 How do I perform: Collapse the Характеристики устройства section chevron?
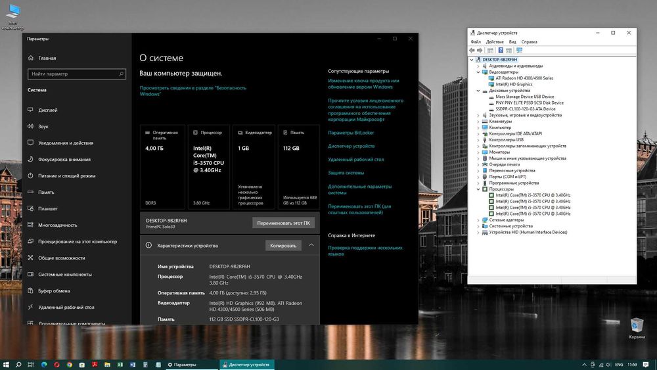coord(311,245)
